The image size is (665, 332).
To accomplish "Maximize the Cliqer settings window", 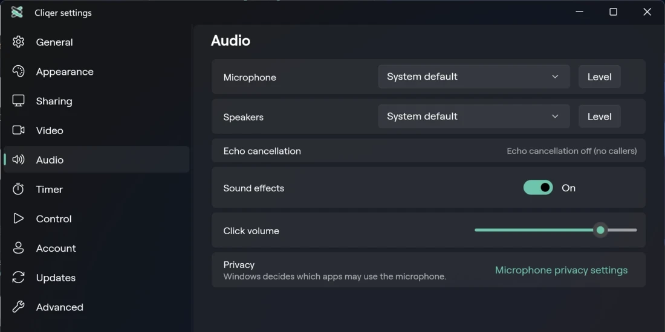I will point(613,12).
